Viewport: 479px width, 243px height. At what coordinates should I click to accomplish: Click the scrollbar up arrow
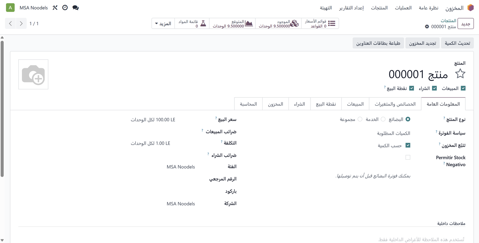[x=2, y=37]
